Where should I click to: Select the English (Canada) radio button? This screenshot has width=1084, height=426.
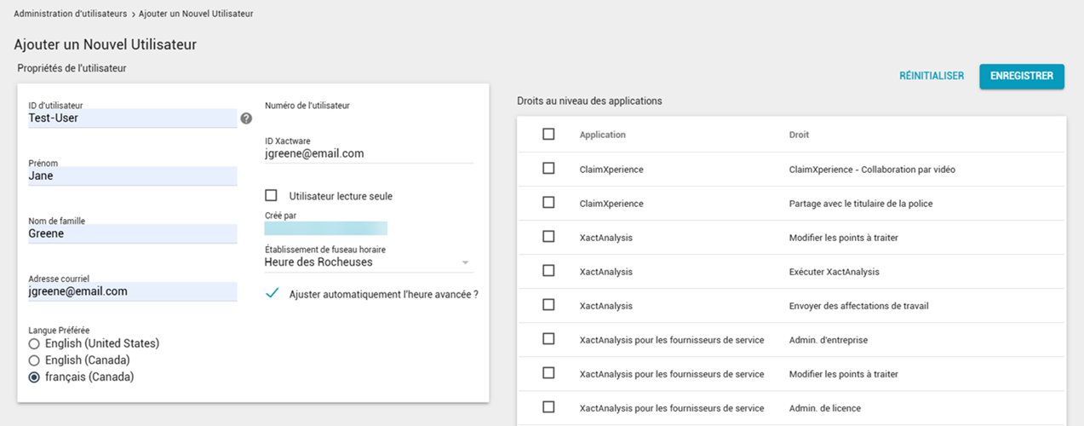click(x=34, y=360)
